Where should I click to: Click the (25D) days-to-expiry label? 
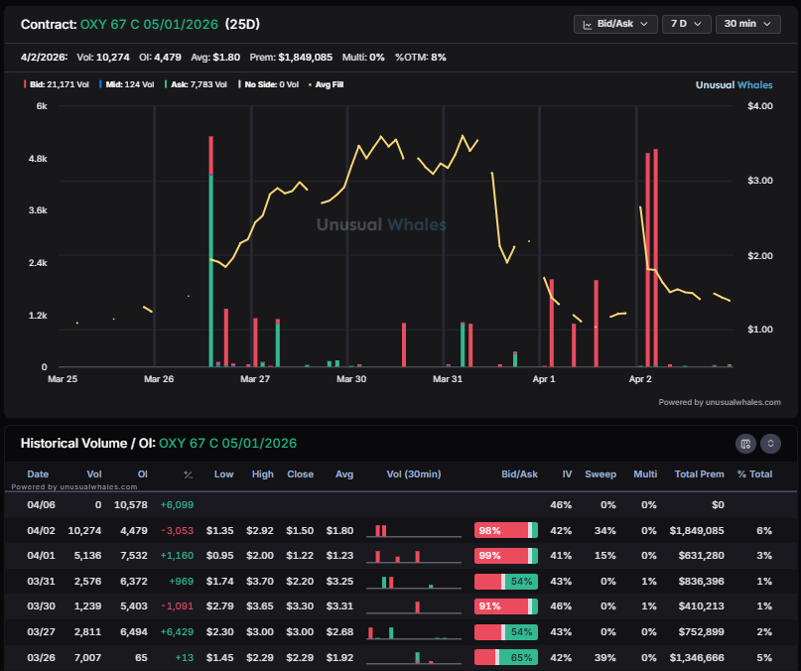(242, 24)
